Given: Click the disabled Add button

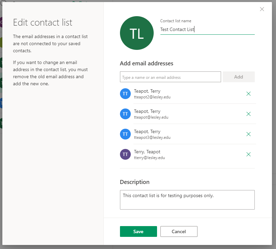Looking at the screenshot, I should pos(239,77).
